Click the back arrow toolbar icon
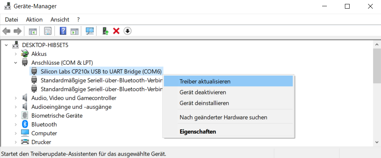Image resolution: width=381 pixels, height=158 pixels. pyautogui.click(x=6, y=31)
